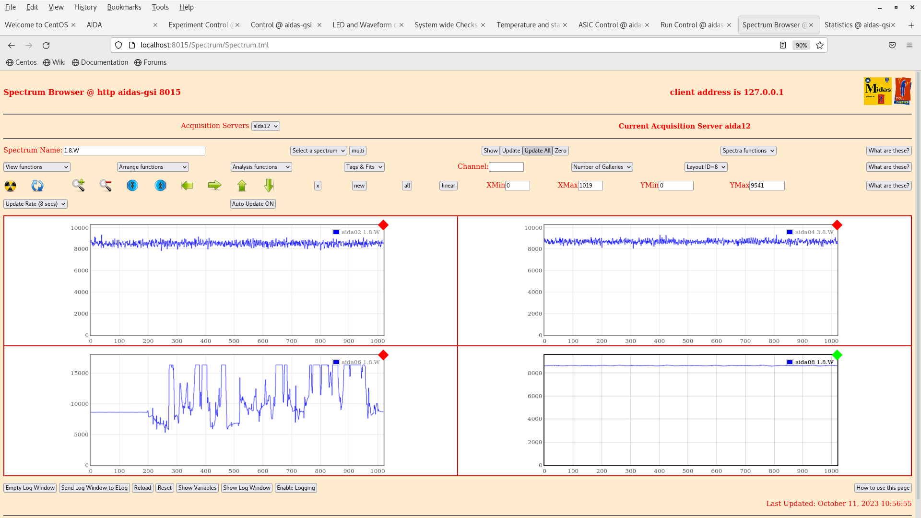Image resolution: width=921 pixels, height=518 pixels.
Task: Expand the Update Rate dropdown
Action: pos(35,204)
